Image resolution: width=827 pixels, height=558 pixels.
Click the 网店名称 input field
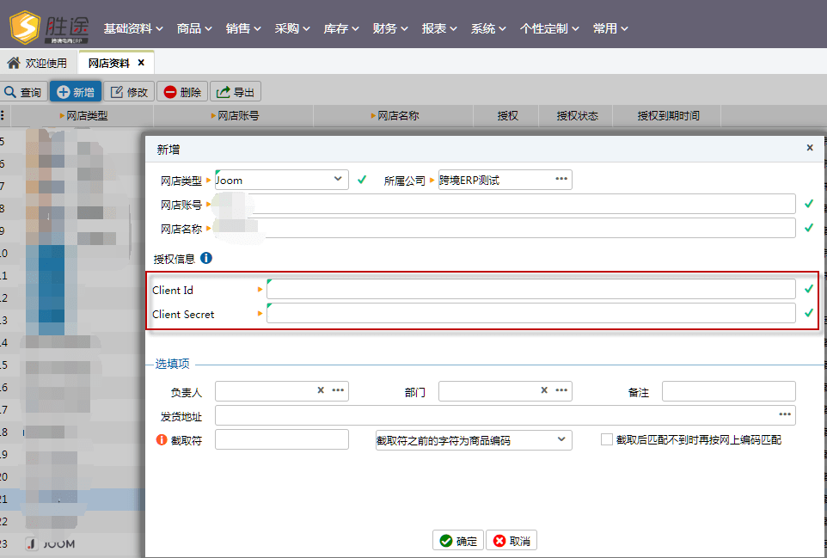pos(505,229)
